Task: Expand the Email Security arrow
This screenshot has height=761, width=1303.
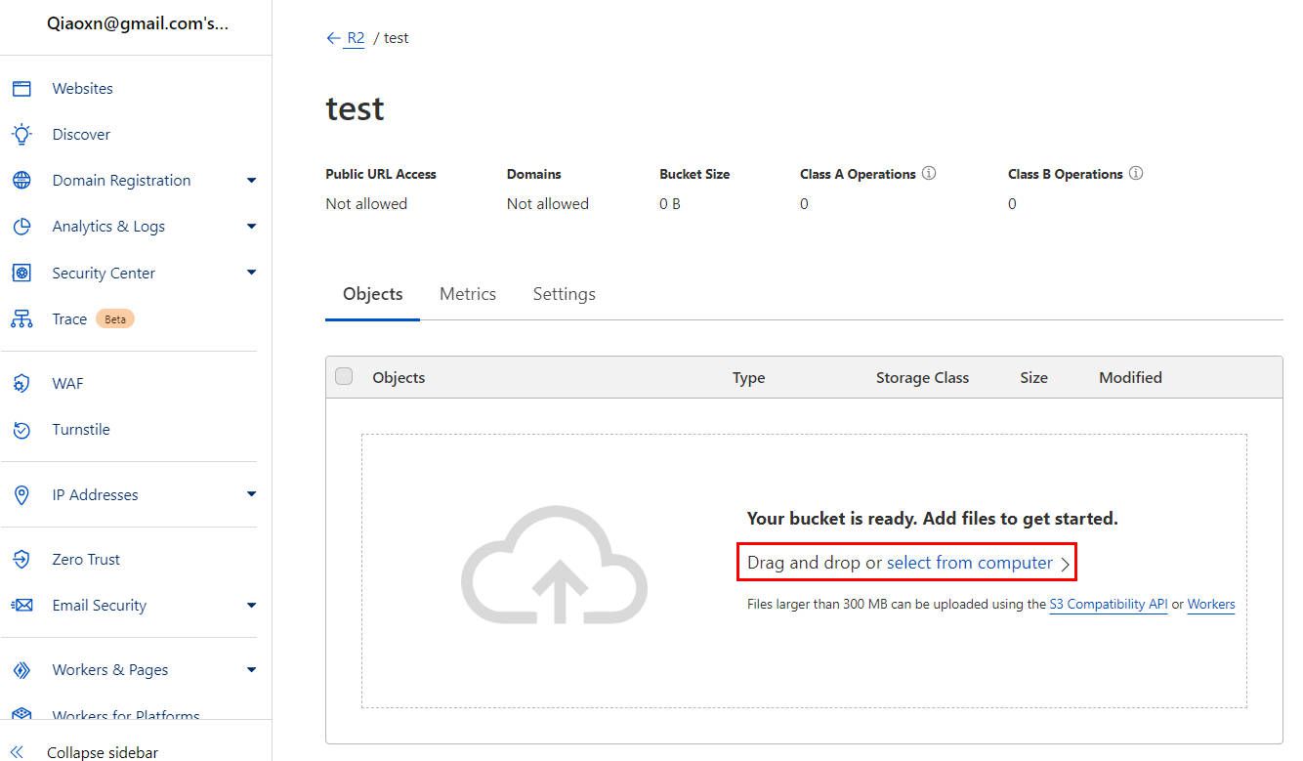Action: pos(251,606)
